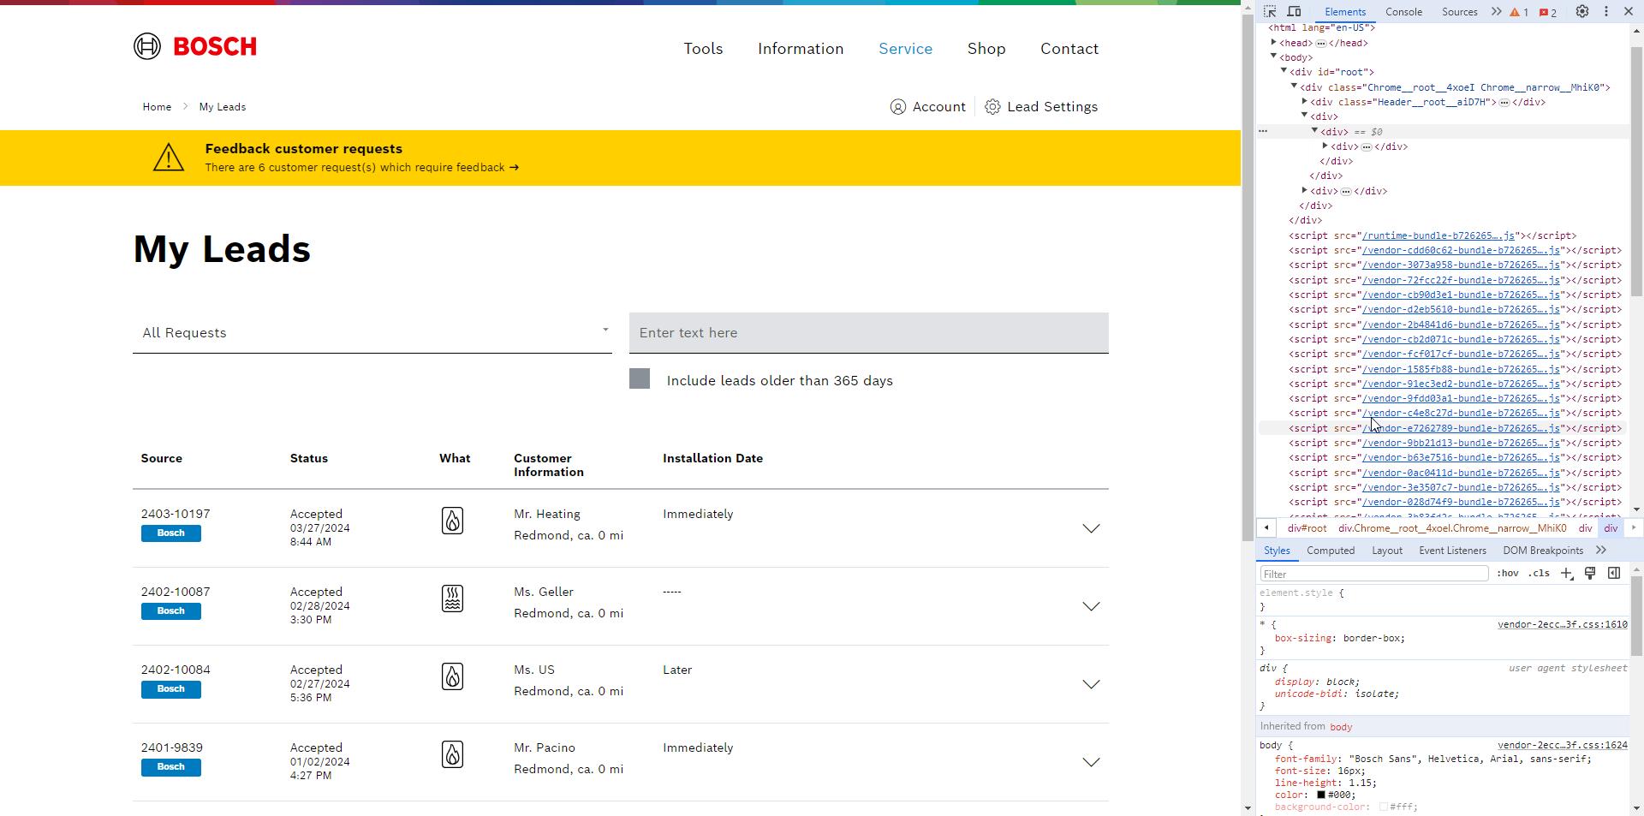Screen dimensions: 1644x816
Task: Toggle the rendering emulations paintbrush icon
Action: click(1590, 574)
